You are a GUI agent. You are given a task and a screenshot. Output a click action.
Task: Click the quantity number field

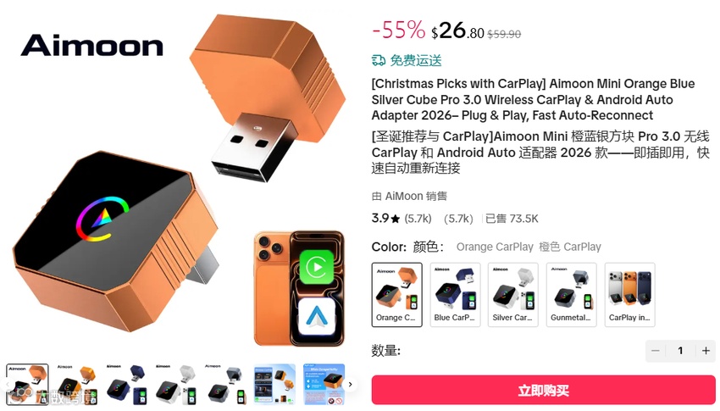click(x=680, y=351)
